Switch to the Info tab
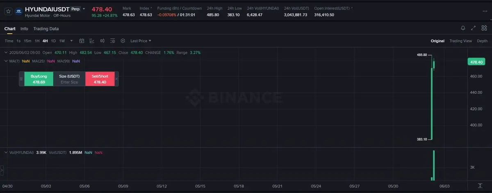Screen dimensions: 492x193 tap(24, 29)
